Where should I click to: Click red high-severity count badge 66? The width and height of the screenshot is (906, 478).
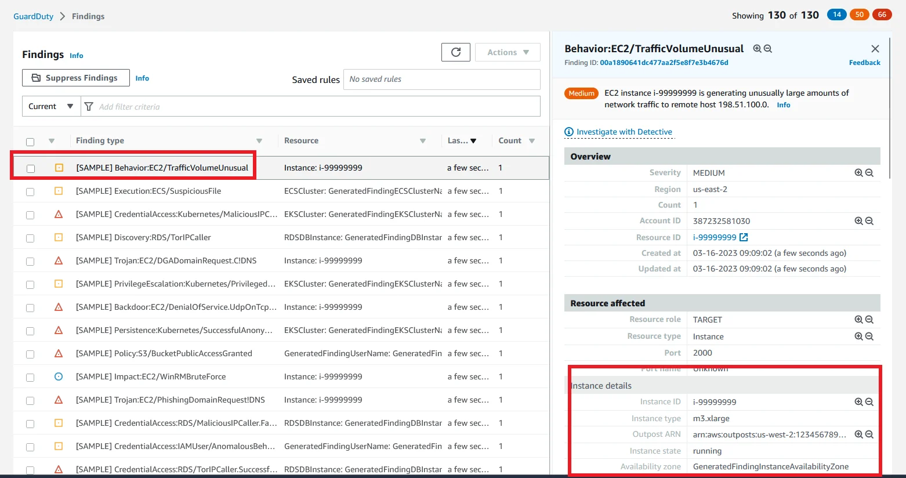[x=882, y=15]
